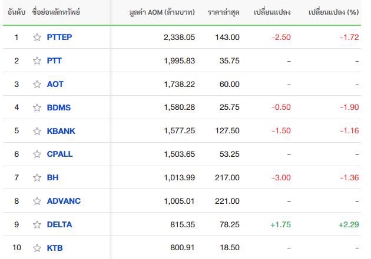Star the KBANK stock row
Image resolution: width=371 pixels, height=259 pixels.
point(37,131)
